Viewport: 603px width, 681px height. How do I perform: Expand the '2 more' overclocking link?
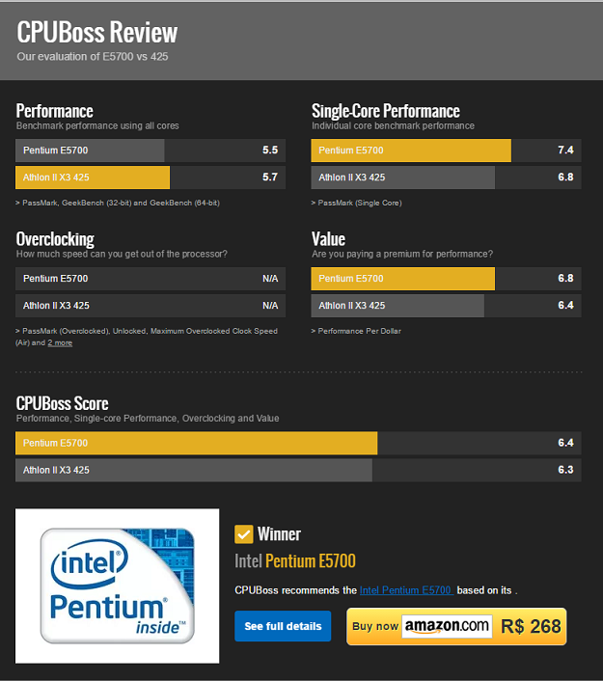60,342
